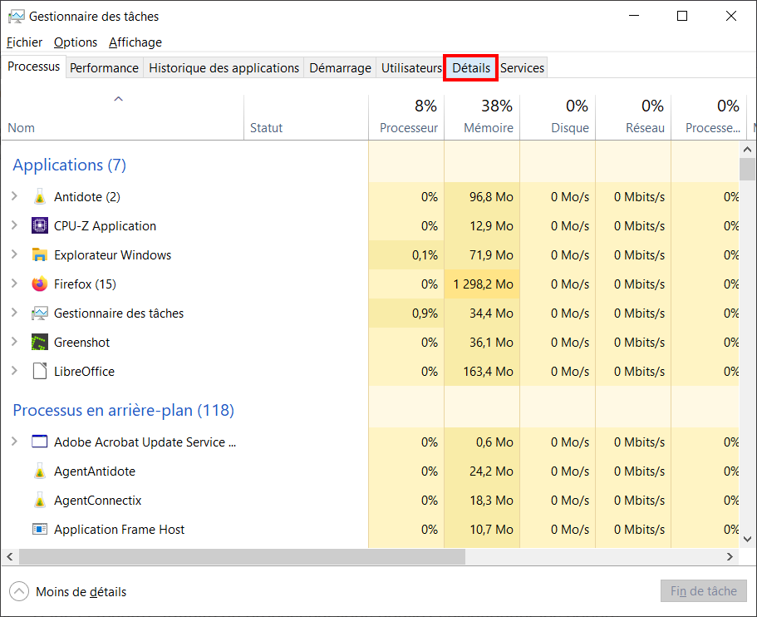This screenshot has width=757, height=617.
Task: Sort by Disque column header
Action: pos(558,117)
